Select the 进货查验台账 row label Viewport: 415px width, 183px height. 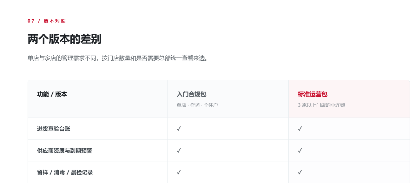pos(54,129)
